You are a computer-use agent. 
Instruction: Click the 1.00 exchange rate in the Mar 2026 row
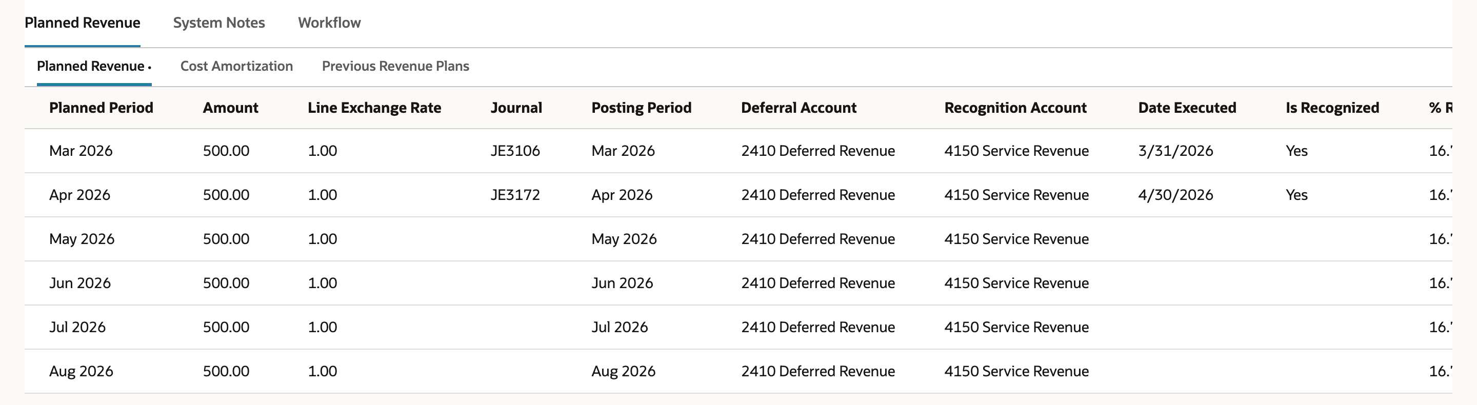coord(322,151)
